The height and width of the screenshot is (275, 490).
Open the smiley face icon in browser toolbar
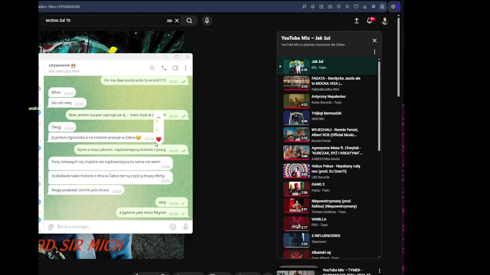pos(313,6)
